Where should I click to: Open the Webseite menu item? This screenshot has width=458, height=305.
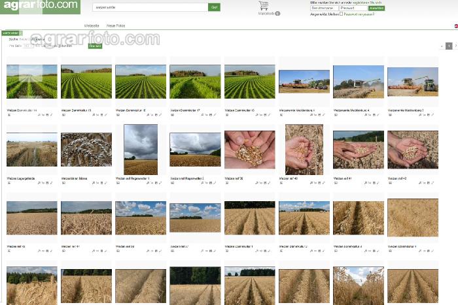(x=92, y=25)
